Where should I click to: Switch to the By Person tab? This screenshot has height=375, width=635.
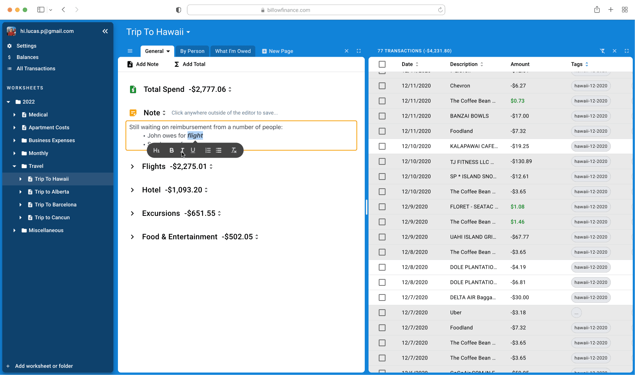coord(192,51)
